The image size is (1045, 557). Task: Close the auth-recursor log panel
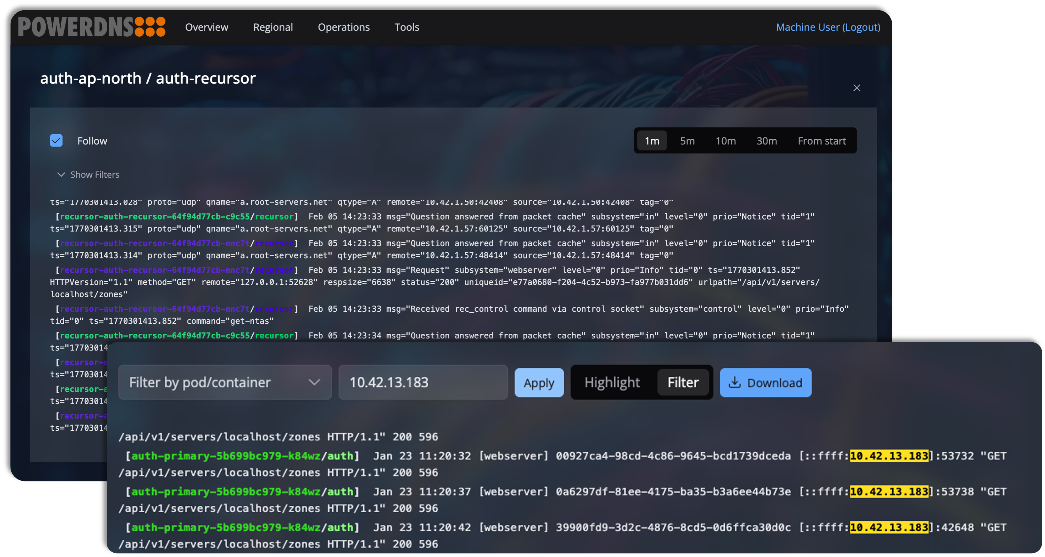[x=856, y=88]
